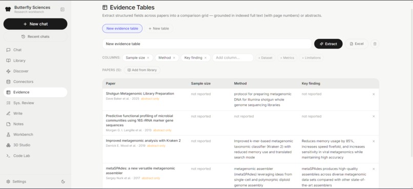Click the Evidence Tables heading icon
The image size is (413, 189).
105,7
